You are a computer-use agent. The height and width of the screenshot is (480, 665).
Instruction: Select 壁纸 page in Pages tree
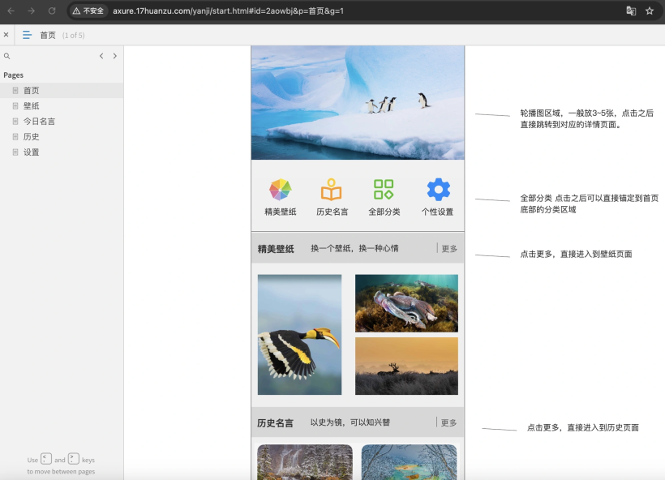(x=31, y=106)
